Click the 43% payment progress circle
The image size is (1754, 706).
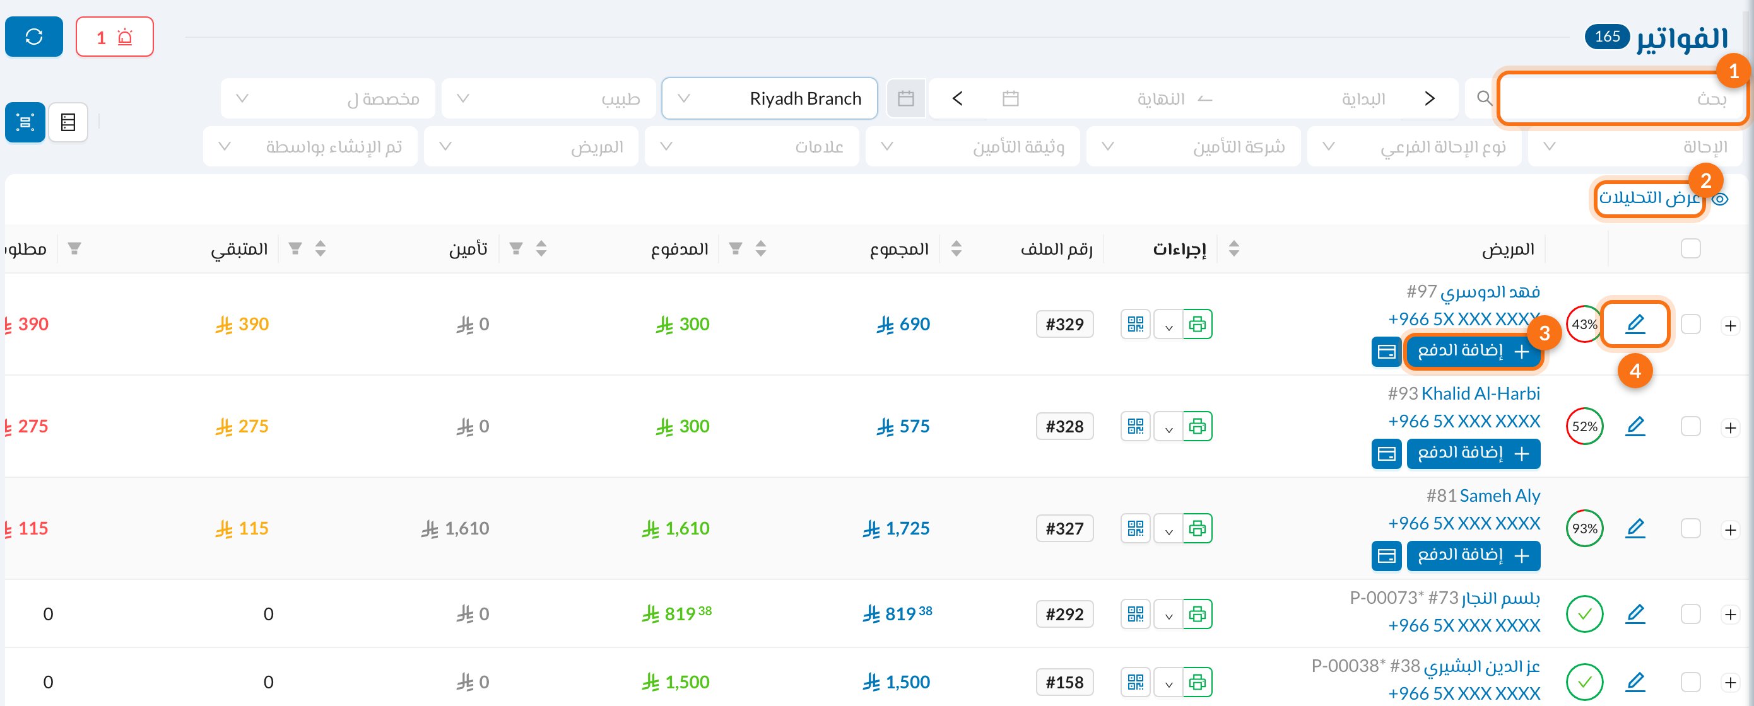1584,325
